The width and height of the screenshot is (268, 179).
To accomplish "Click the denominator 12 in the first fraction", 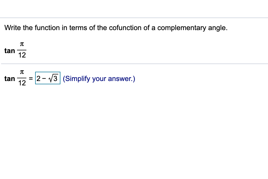I will point(22,55).
